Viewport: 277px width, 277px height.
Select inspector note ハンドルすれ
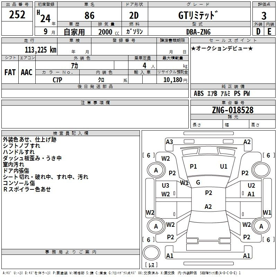click(x=19, y=152)
